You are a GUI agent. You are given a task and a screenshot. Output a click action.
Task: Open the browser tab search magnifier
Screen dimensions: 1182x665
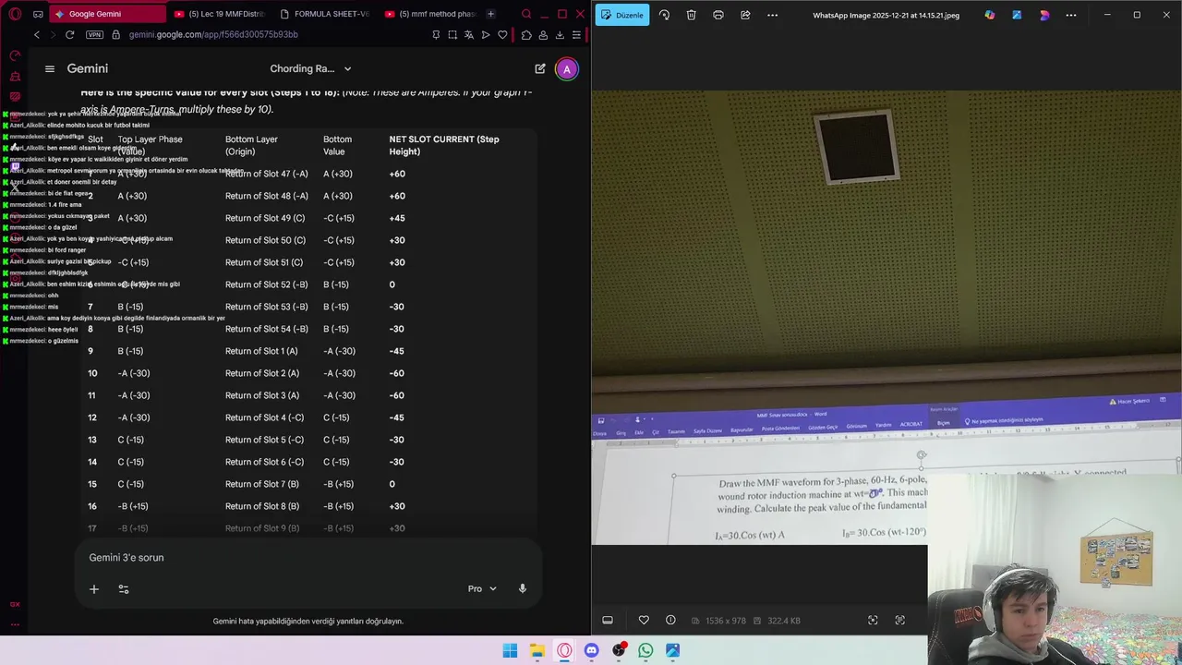[526, 14]
